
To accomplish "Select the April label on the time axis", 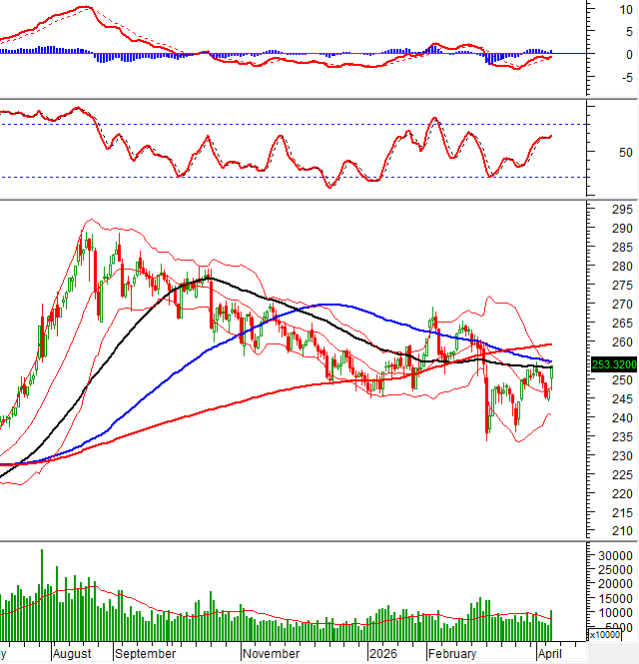I will [548, 654].
